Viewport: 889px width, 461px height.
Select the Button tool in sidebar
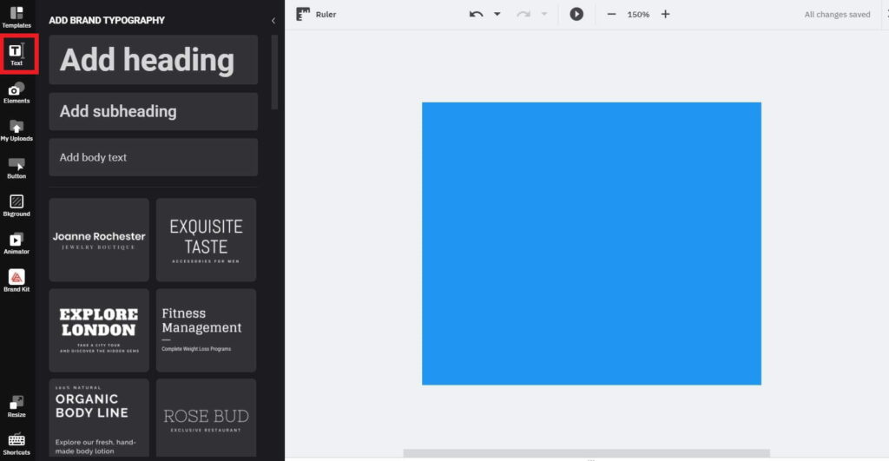(16, 168)
